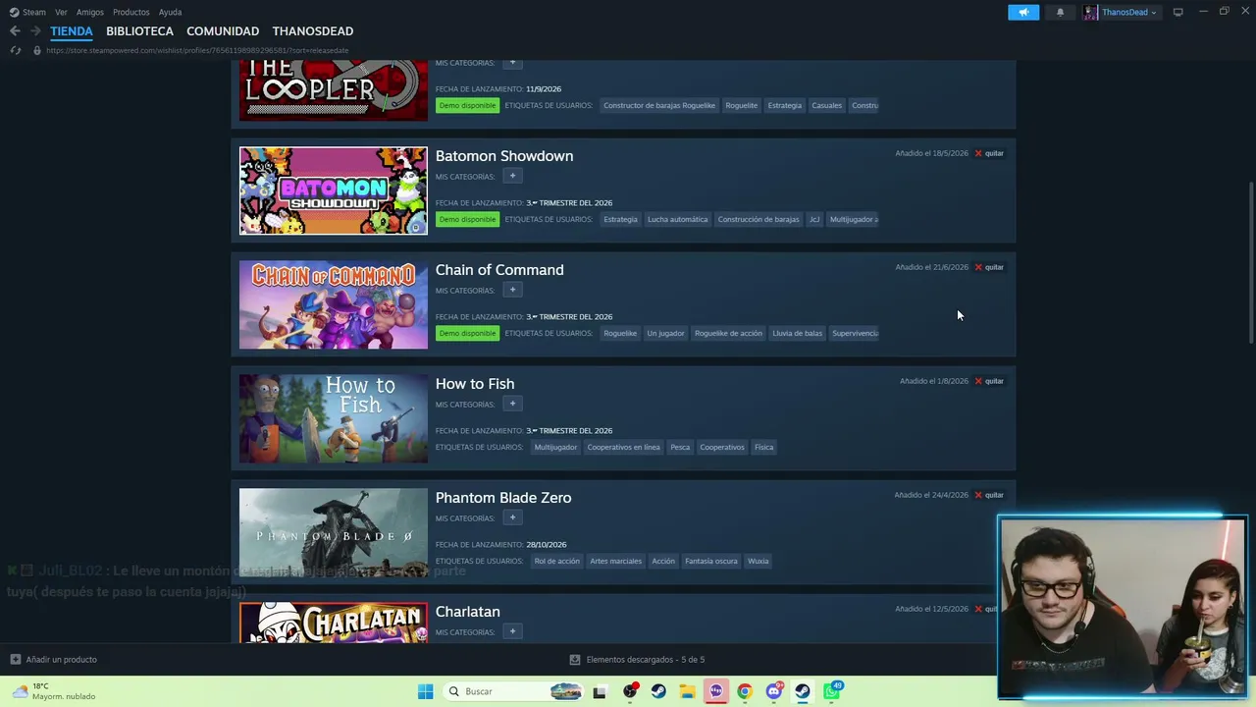Open the THANOSDEAD profile tab
This screenshot has width=1256, height=707.
(x=313, y=31)
